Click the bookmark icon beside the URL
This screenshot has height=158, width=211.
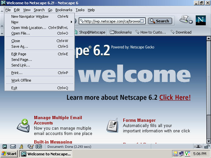(x=82, y=21)
